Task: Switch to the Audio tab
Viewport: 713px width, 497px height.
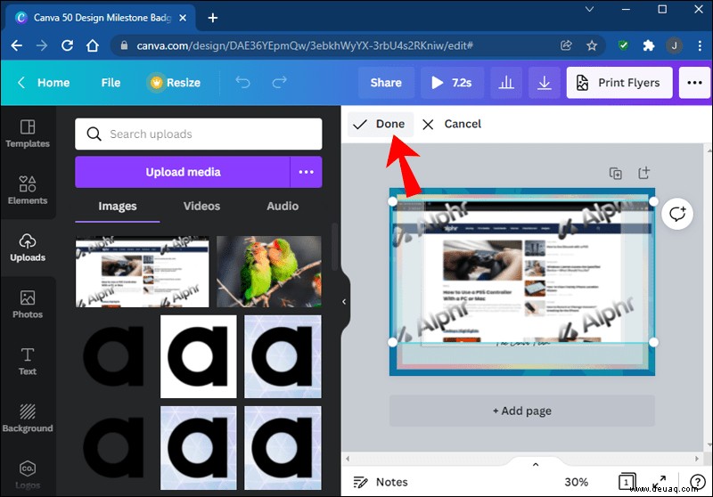Action: [283, 207]
